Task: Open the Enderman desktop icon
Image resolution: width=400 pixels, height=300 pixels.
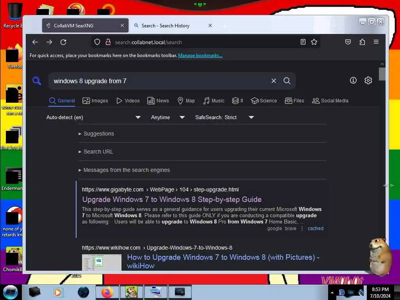Action: [12, 179]
